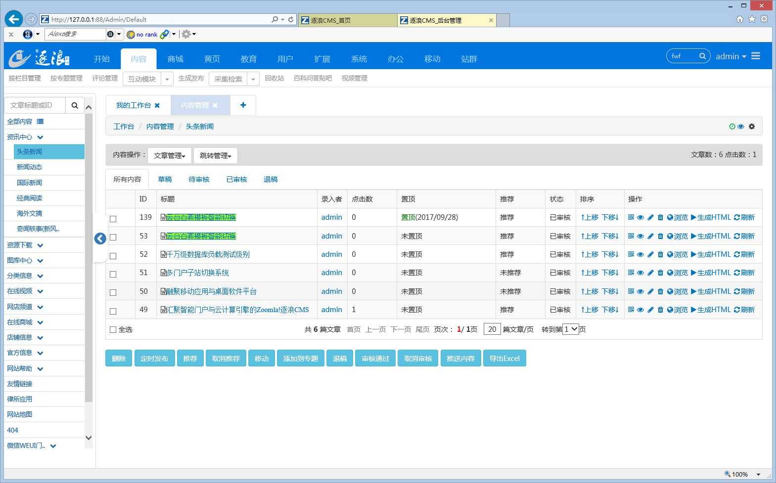This screenshot has width=776, height=483.
Task: Check the checkbox for article 52
Action: 113,256
